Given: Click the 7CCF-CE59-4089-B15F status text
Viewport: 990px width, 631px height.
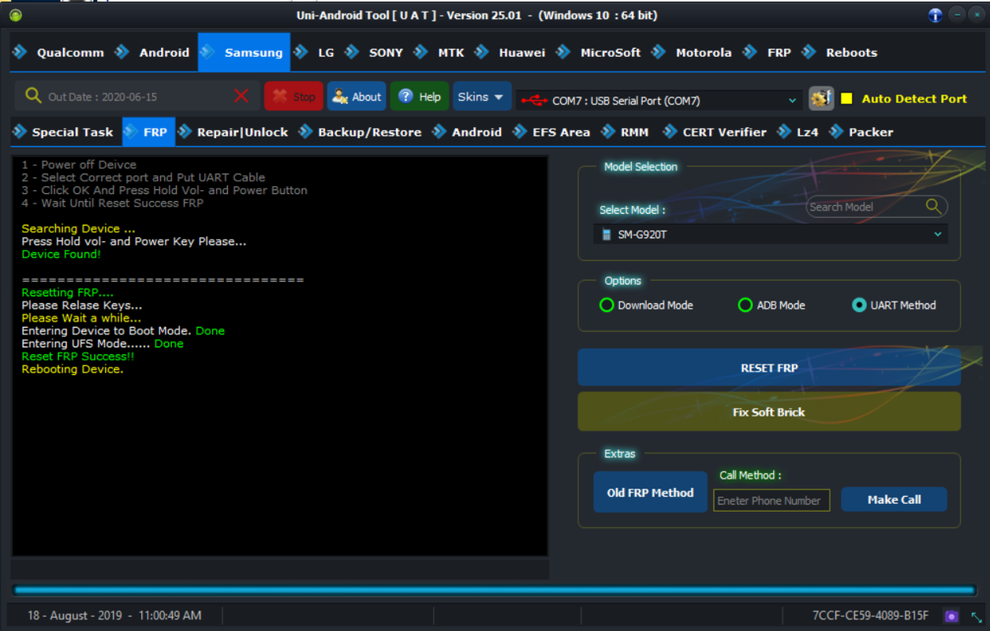Looking at the screenshot, I should [870, 615].
